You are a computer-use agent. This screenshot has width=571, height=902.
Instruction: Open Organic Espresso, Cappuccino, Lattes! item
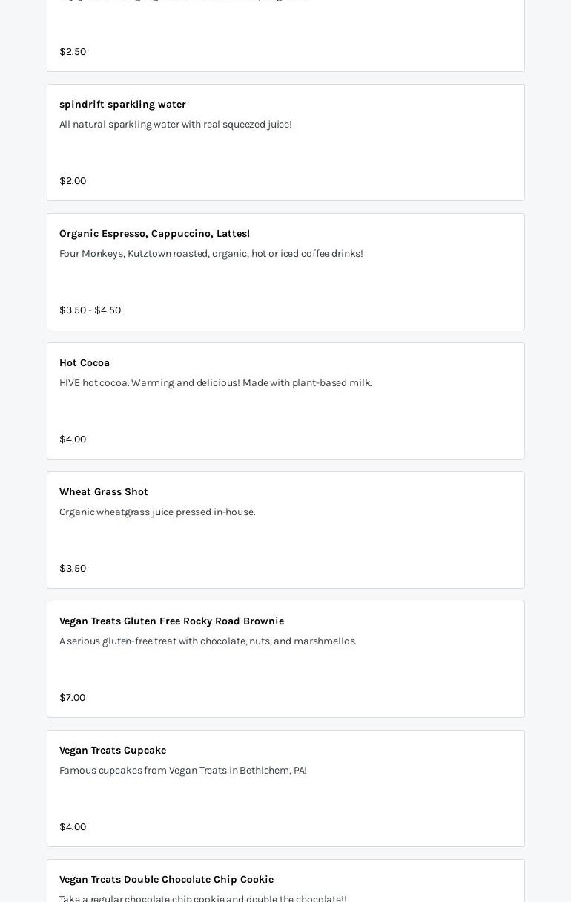point(154,234)
